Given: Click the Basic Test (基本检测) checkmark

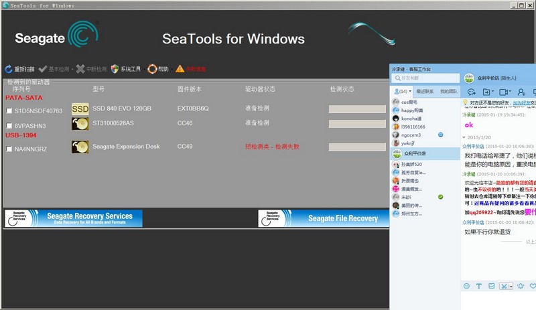Looking at the screenshot, I should [x=43, y=69].
